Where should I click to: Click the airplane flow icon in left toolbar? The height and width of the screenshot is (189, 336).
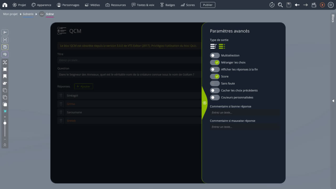[5, 32]
